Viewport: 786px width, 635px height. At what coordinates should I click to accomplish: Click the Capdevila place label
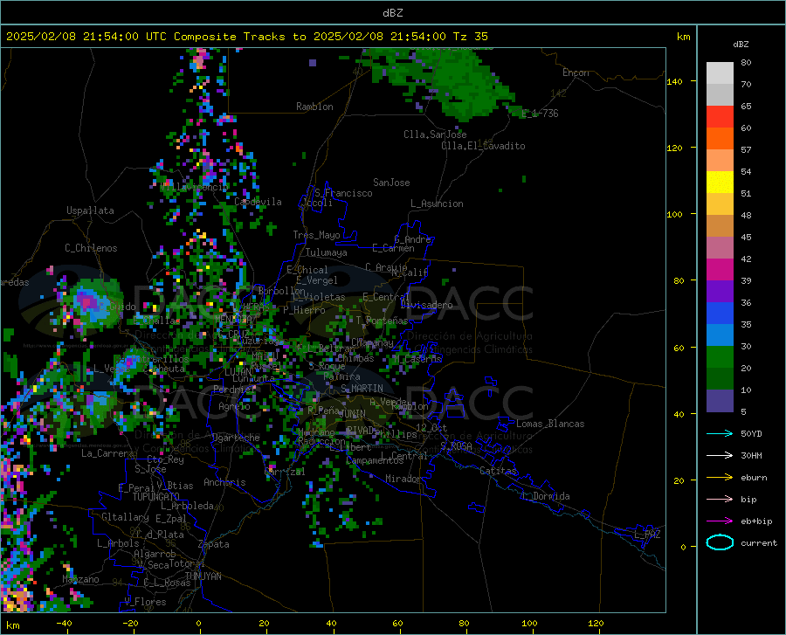[x=258, y=202]
